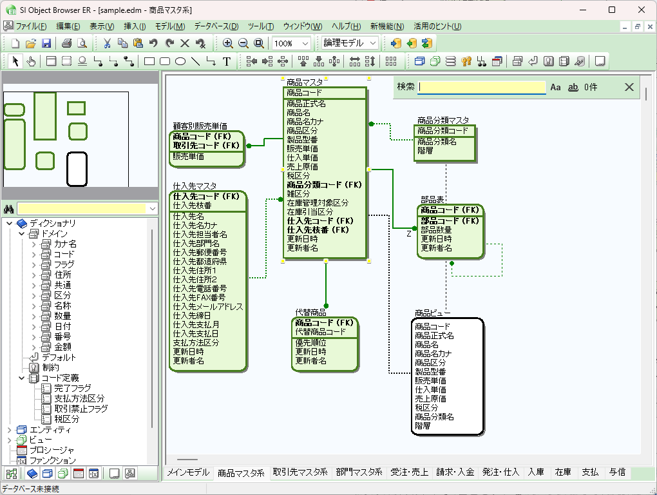The width and height of the screenshot is (657, 495).
Task: Select the プロシージャ tree item
Action: [52, 450]
